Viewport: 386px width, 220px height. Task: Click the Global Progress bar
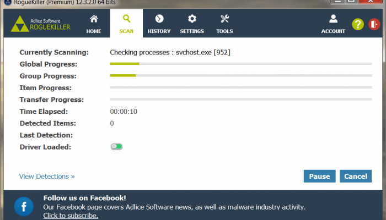[241, 64]
